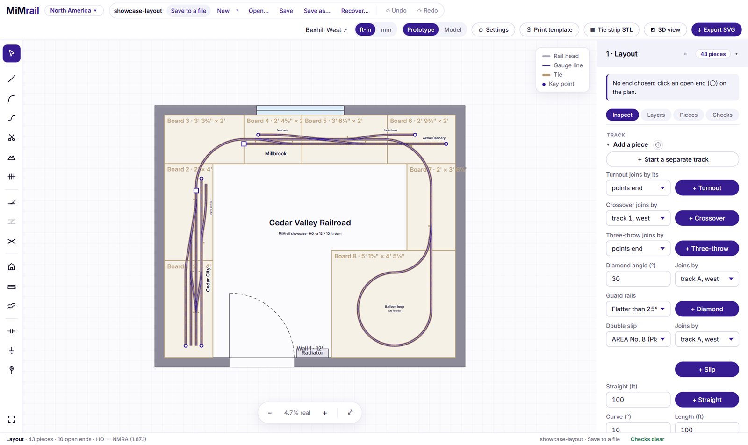The height and width of the screenshot is (445, 748).
Task: Select the scissors cut tool
Action: [x=12, y=138]
